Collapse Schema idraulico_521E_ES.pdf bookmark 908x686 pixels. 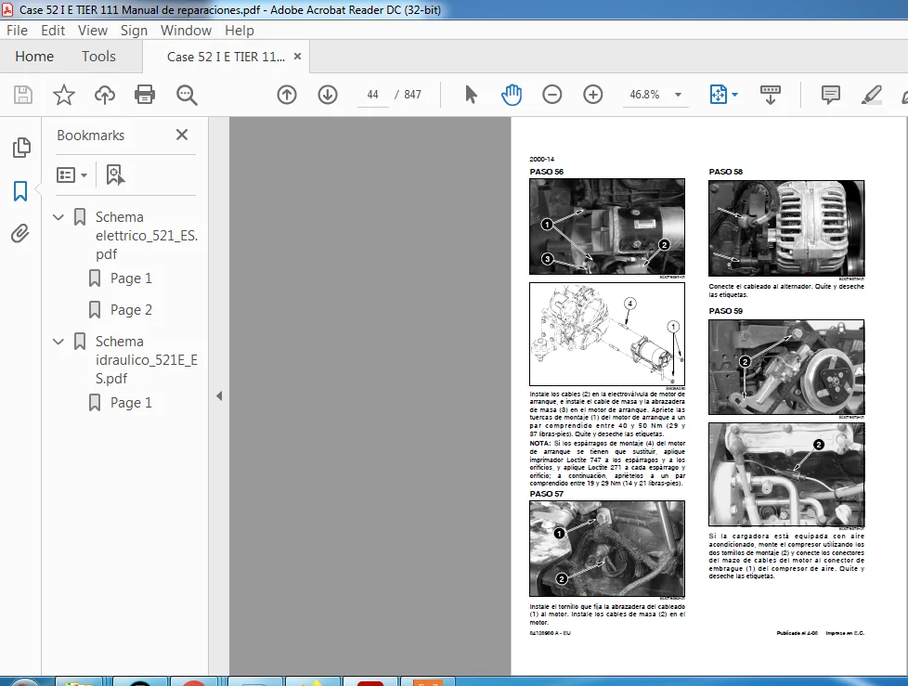click(x=58, y=342)
